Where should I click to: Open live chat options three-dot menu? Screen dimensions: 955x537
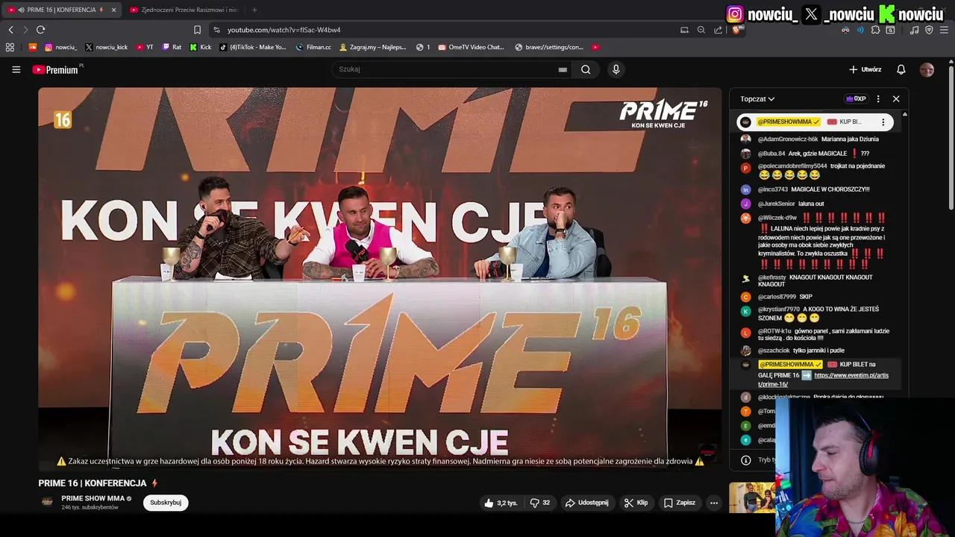(x=877, y=98)
